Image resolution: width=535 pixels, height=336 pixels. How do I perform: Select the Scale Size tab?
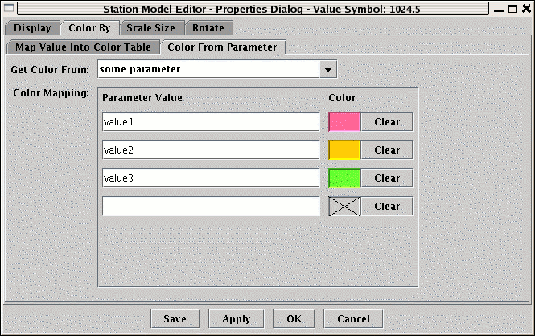tap(150, 28)
